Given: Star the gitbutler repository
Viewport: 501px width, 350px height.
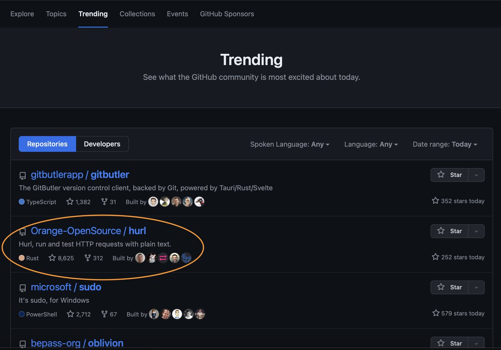Looking at the screenshot, I should 450,175.
